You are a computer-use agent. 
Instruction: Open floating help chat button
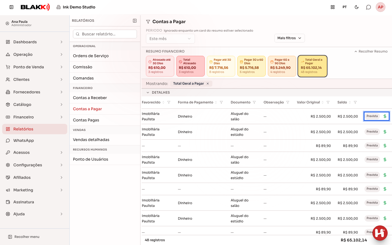coord(380,233)
